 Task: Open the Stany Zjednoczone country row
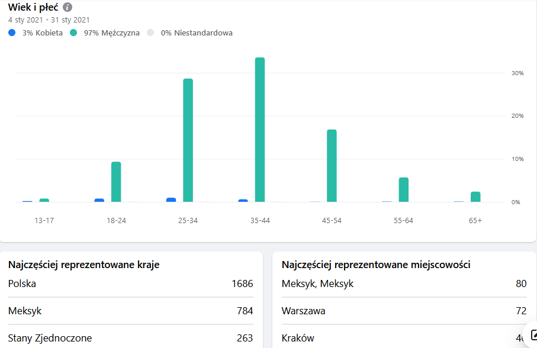[130, 338]
